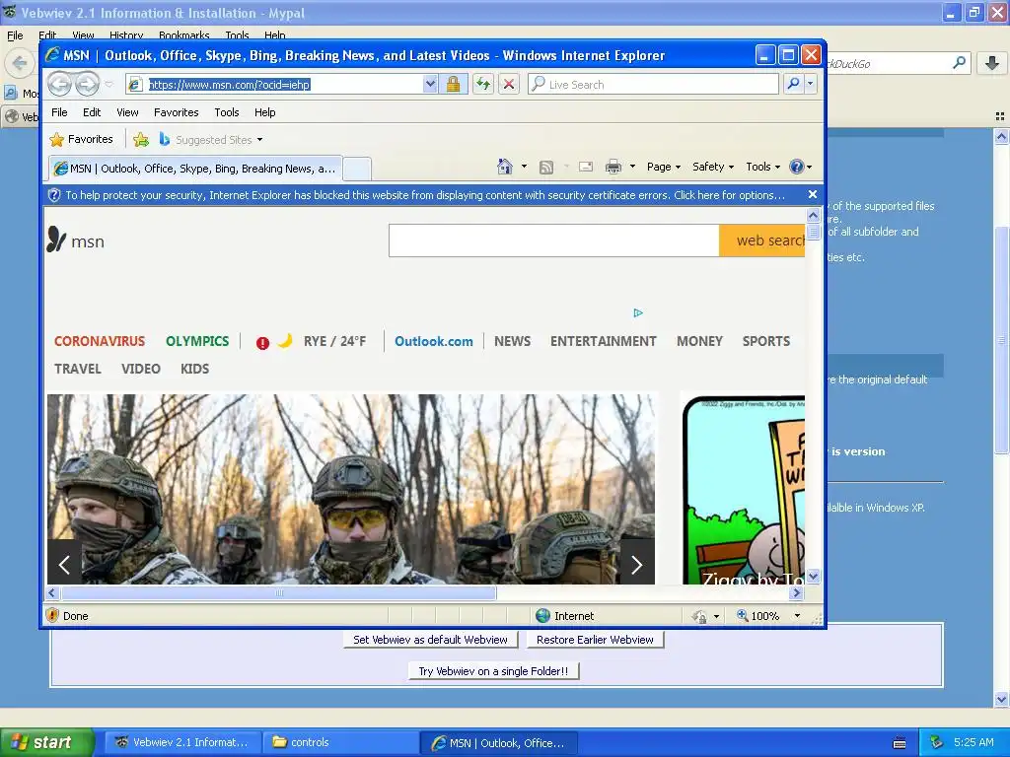Open search provider options dropdown
This screenshot has width=1010, height=757.
pos(811,84)
